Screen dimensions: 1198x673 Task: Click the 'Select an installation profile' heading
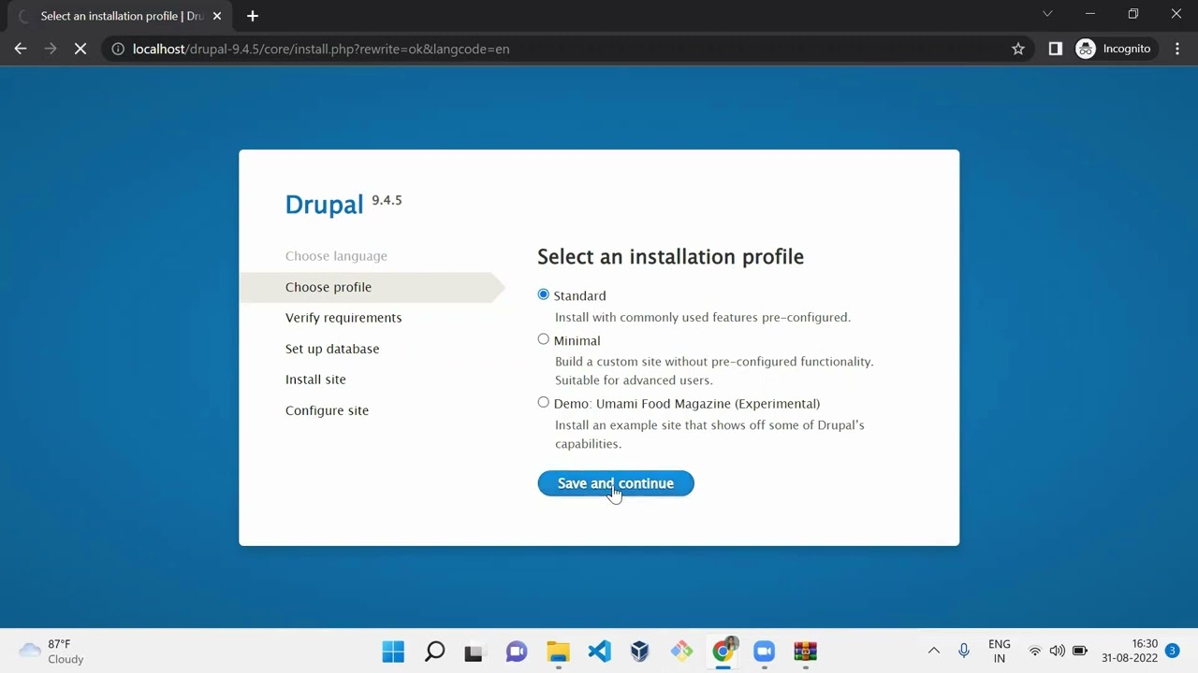point(670,256)
